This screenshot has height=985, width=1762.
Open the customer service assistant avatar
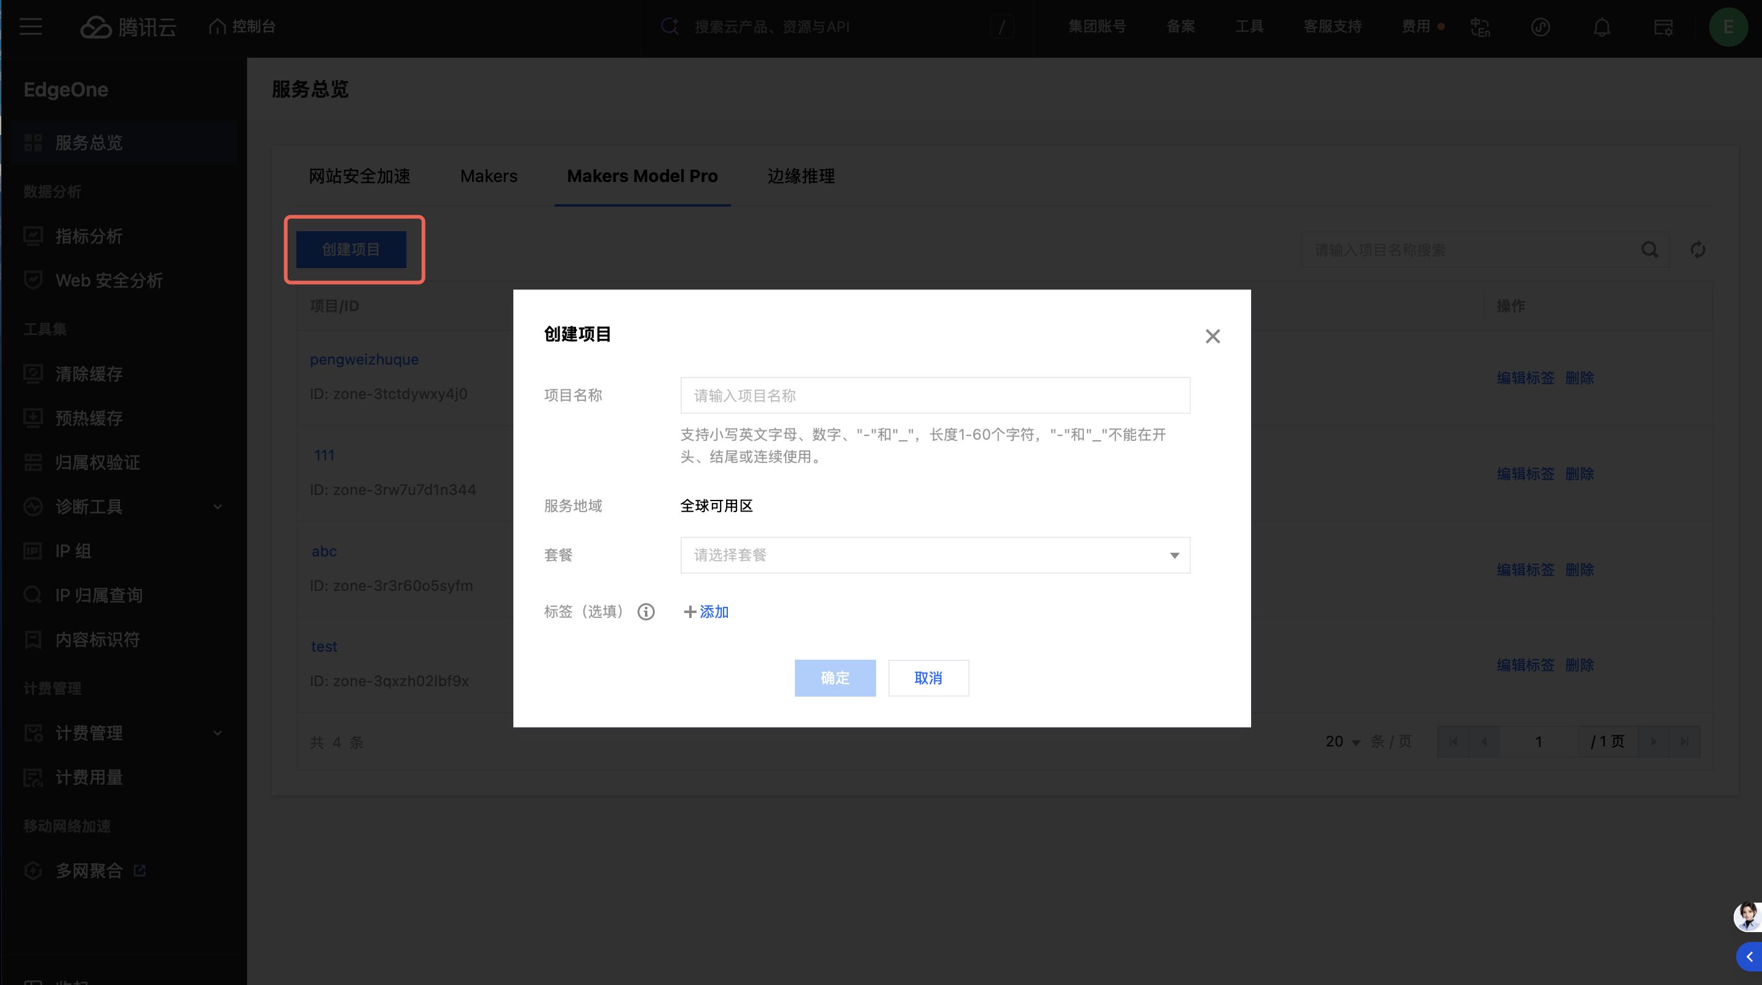[1748, 917]
